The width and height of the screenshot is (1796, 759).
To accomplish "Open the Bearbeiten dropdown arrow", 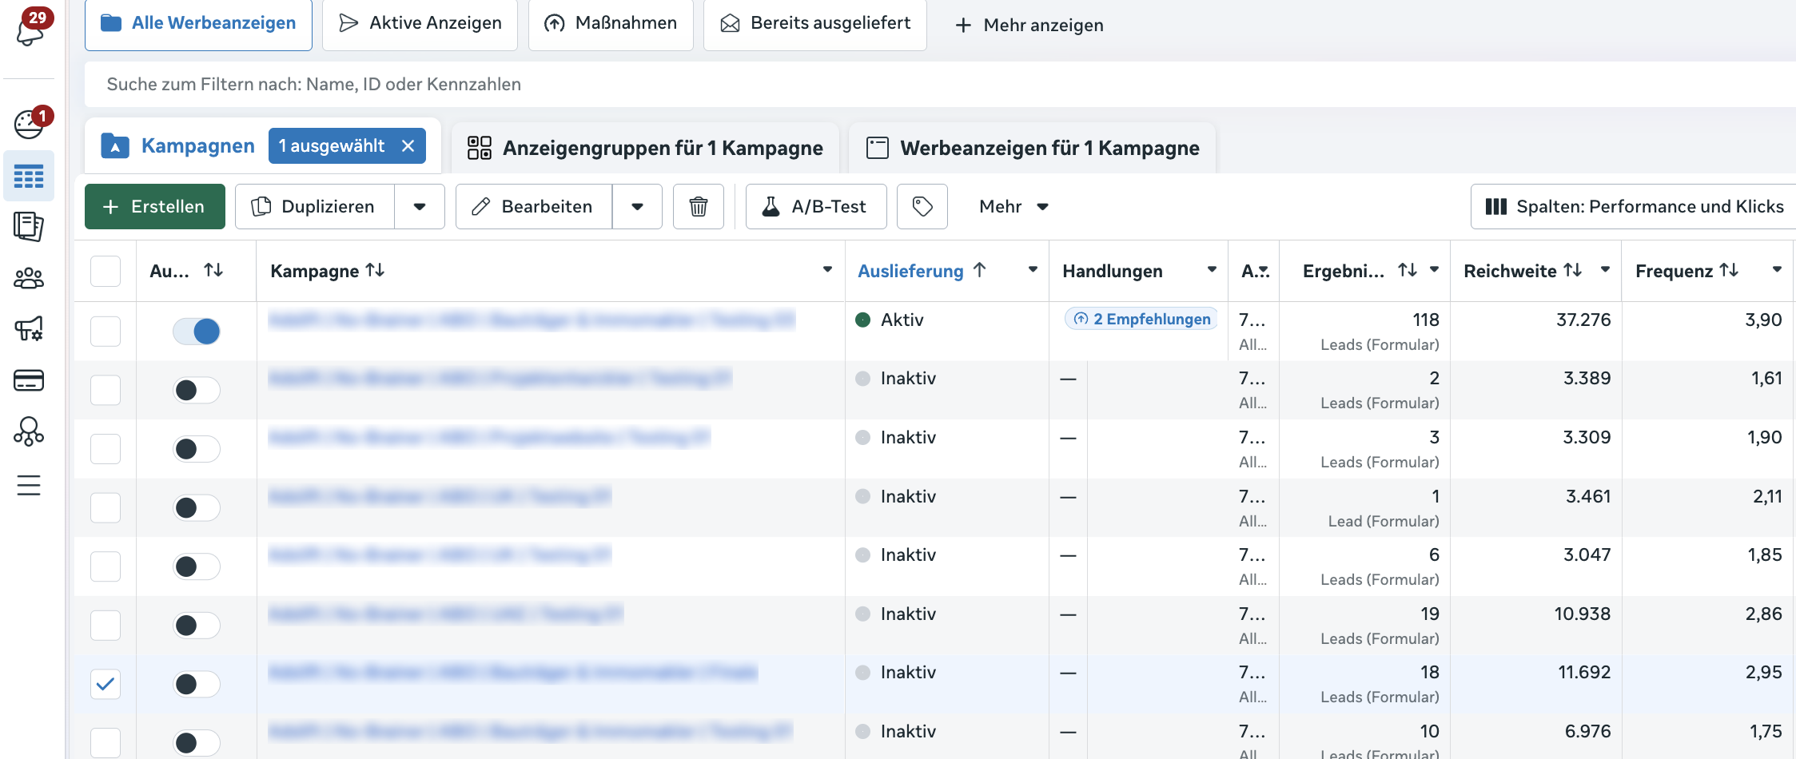I will click(637, 207).
